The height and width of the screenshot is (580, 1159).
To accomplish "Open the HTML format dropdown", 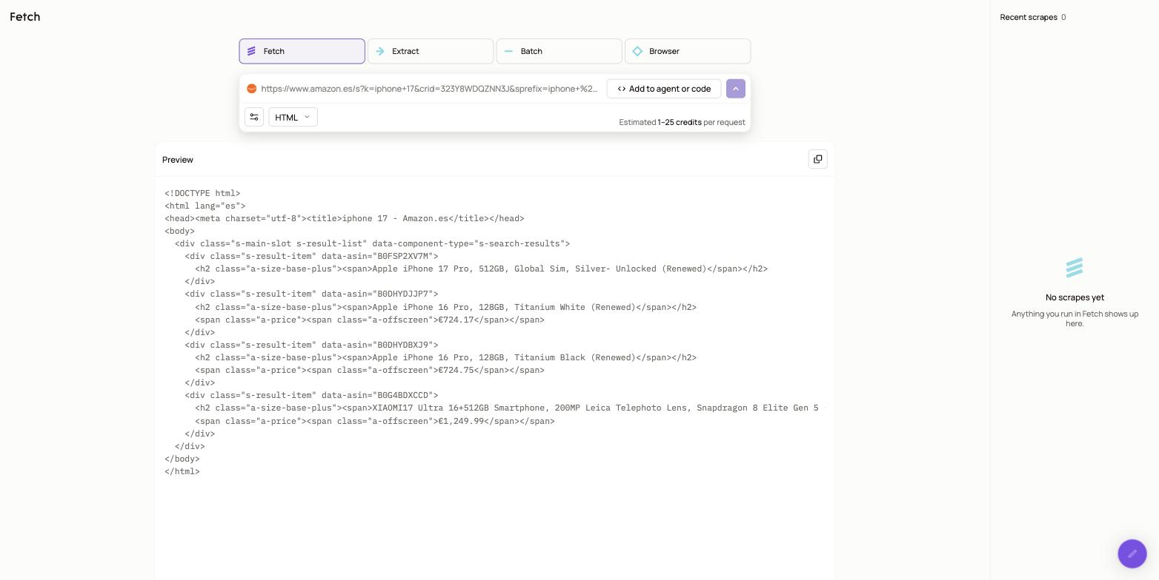I will [x=293, y=117].
